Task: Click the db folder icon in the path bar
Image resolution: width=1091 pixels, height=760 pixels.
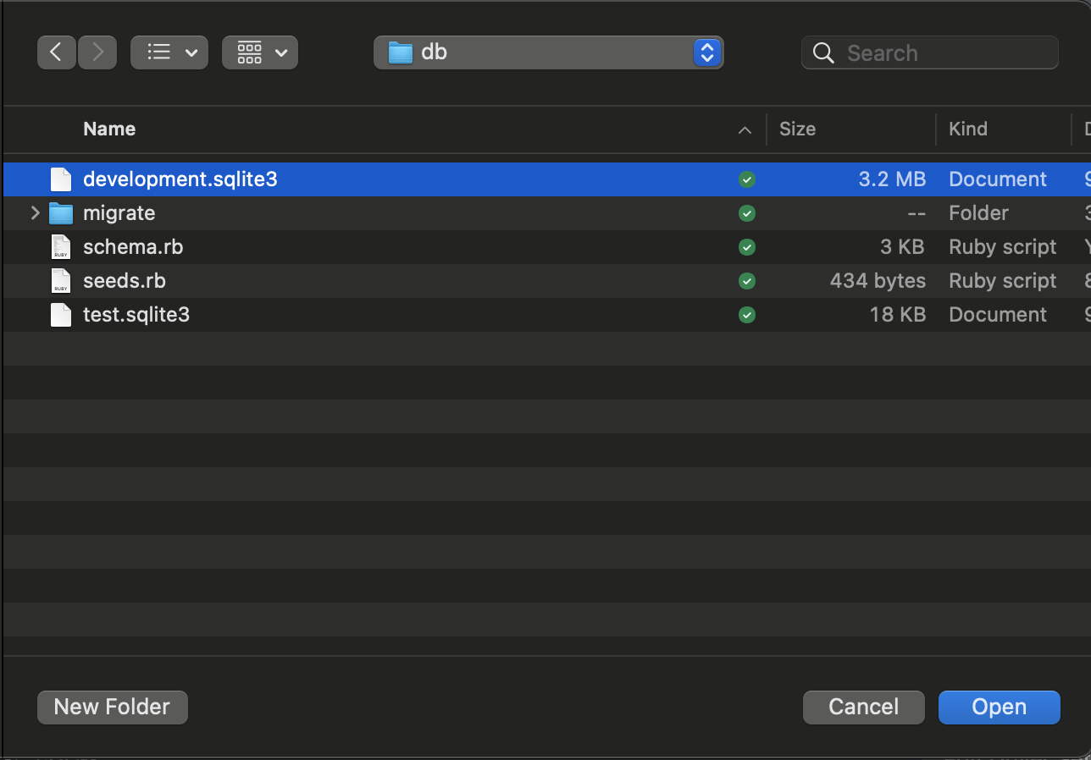Action: pyautogui.click(x=399, y=52)
